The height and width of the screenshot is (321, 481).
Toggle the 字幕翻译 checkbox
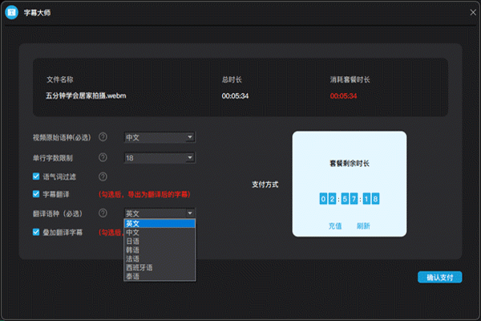point(36,194)
